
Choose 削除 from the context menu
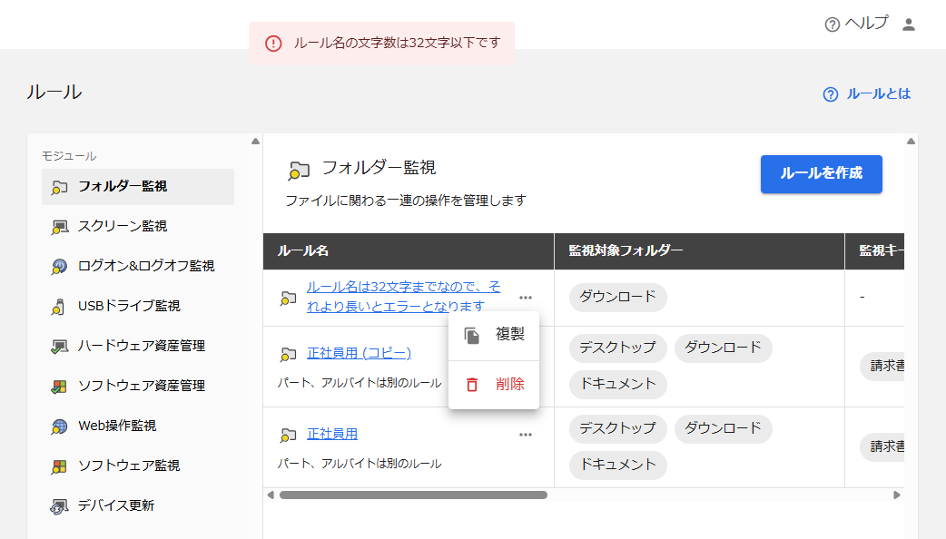[x=494, y=385]
